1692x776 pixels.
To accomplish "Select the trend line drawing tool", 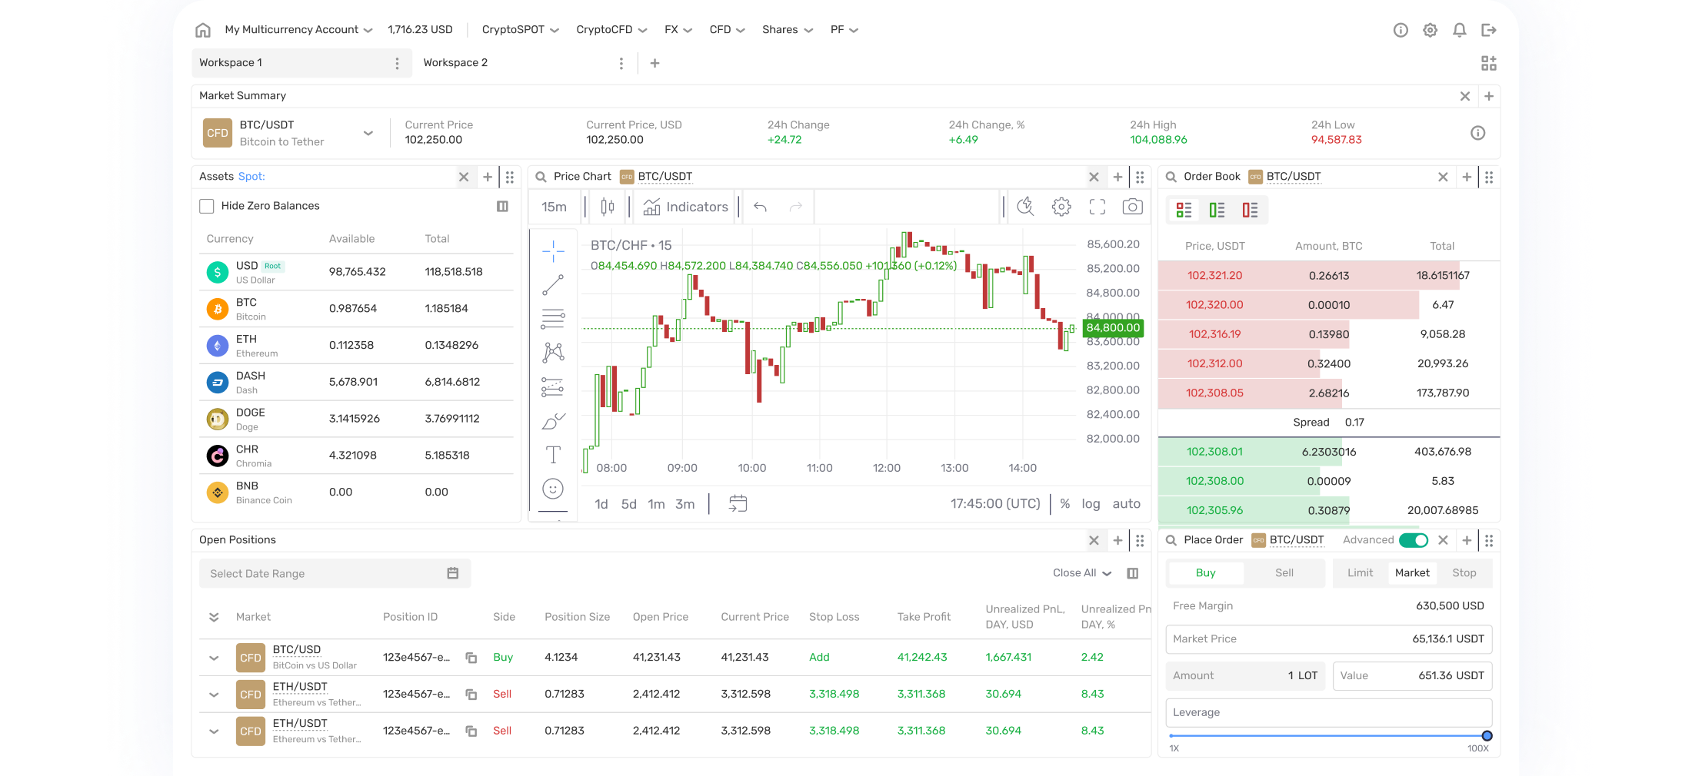I will [552, 284].
